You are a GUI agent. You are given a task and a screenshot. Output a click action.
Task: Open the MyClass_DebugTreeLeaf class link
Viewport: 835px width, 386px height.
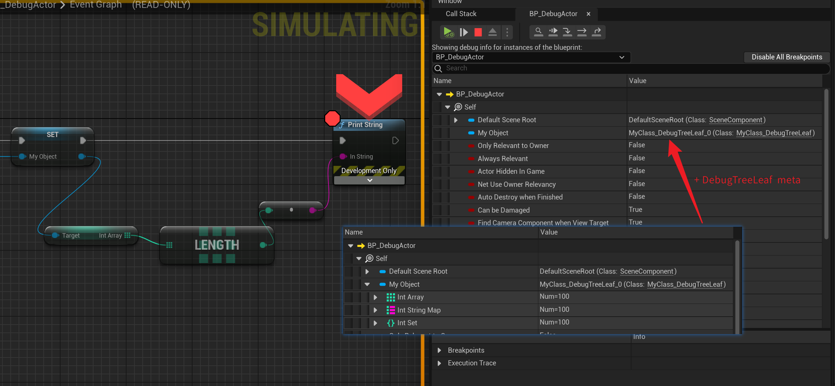(x=774, y=133)
